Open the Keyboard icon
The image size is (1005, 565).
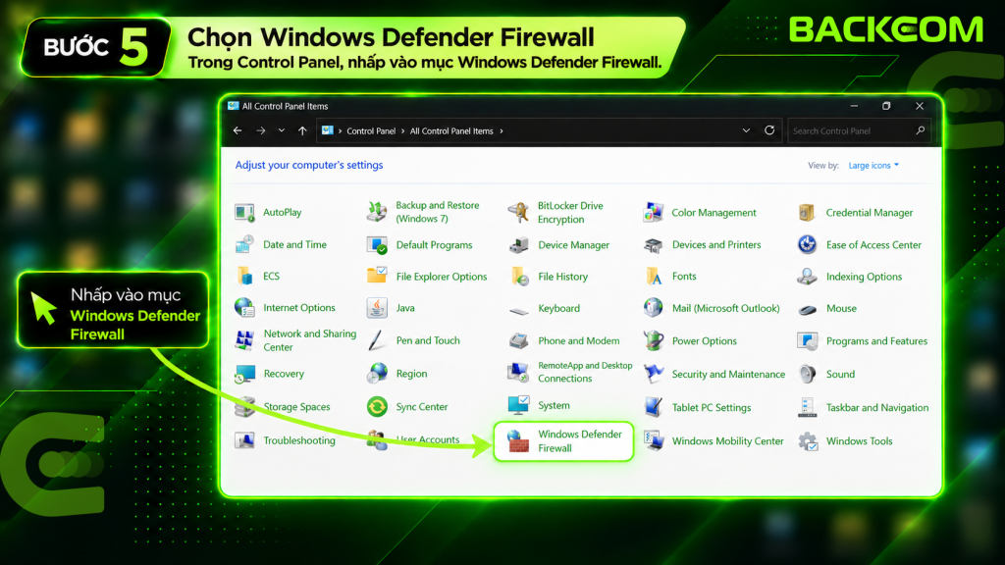pyautogui.click(x=518, y=310)
